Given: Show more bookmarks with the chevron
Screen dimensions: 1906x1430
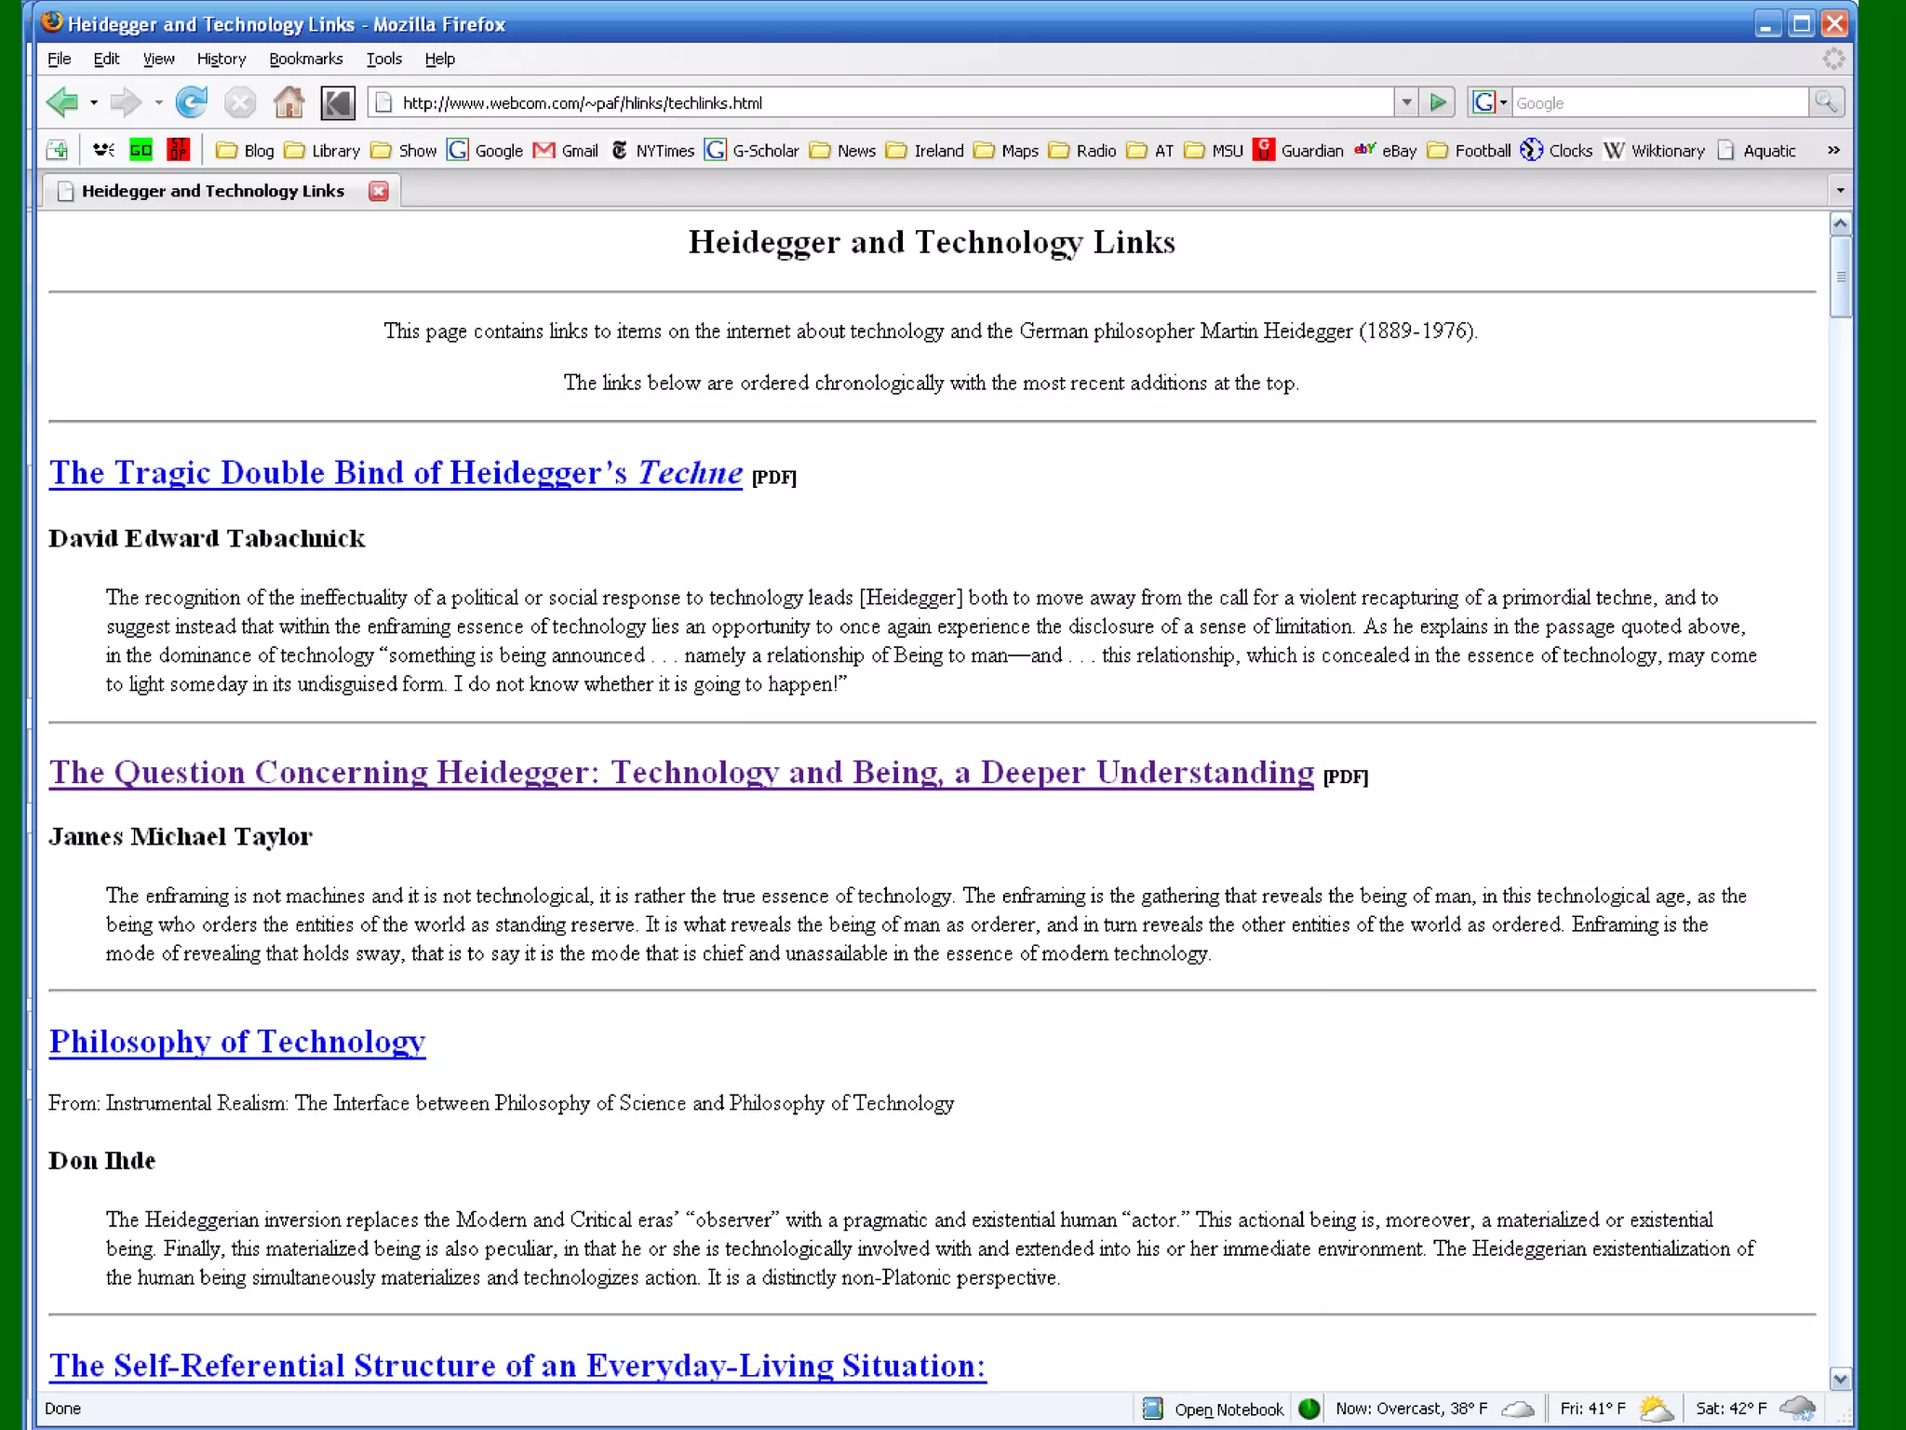Looking at the screenshot, I should pos(1832,151).
